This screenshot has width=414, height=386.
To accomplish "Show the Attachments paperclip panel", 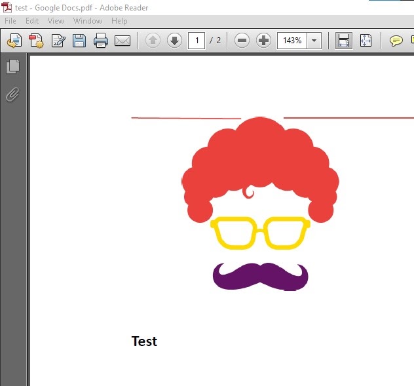I will (x=12, y=94).
